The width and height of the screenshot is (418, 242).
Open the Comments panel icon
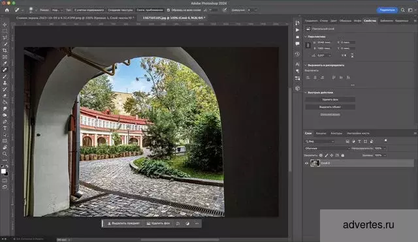[x=298, y=44]
